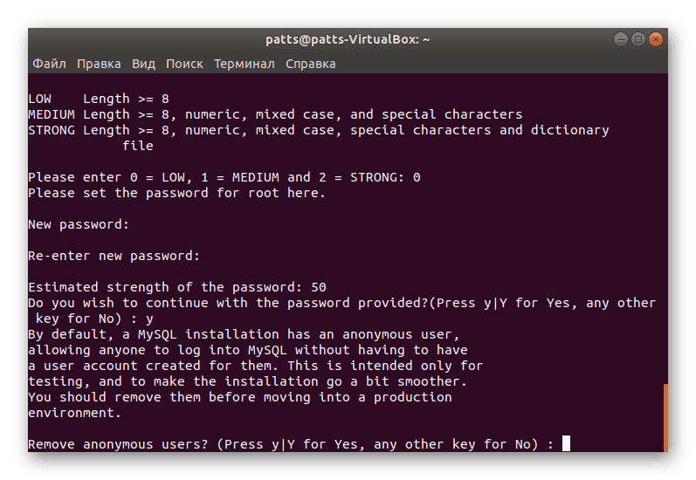Click the white cursor block at the prompt
This screenshot has height=480, width=696.
[x=566, y=444]
